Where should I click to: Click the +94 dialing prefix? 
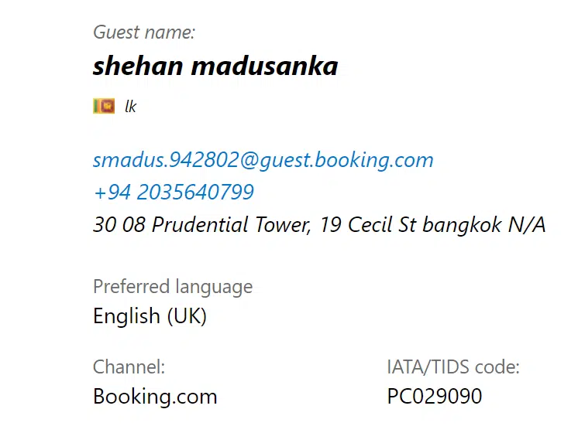click(108, 192)
